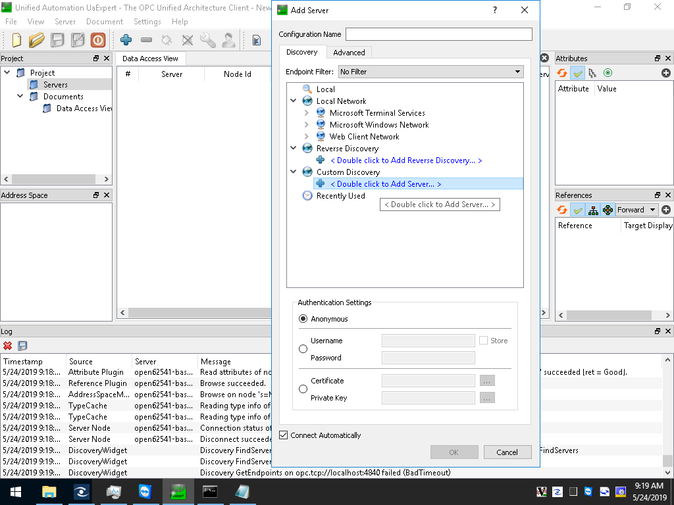Click the Add Document toolbar icon
The image size is (674, 505).
coord(257,40)
